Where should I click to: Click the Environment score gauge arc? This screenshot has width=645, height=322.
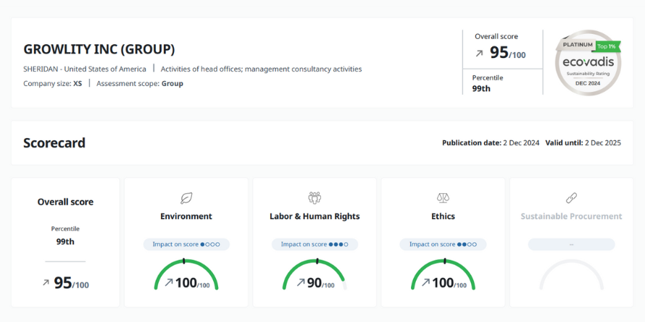(x=186, y=274)
